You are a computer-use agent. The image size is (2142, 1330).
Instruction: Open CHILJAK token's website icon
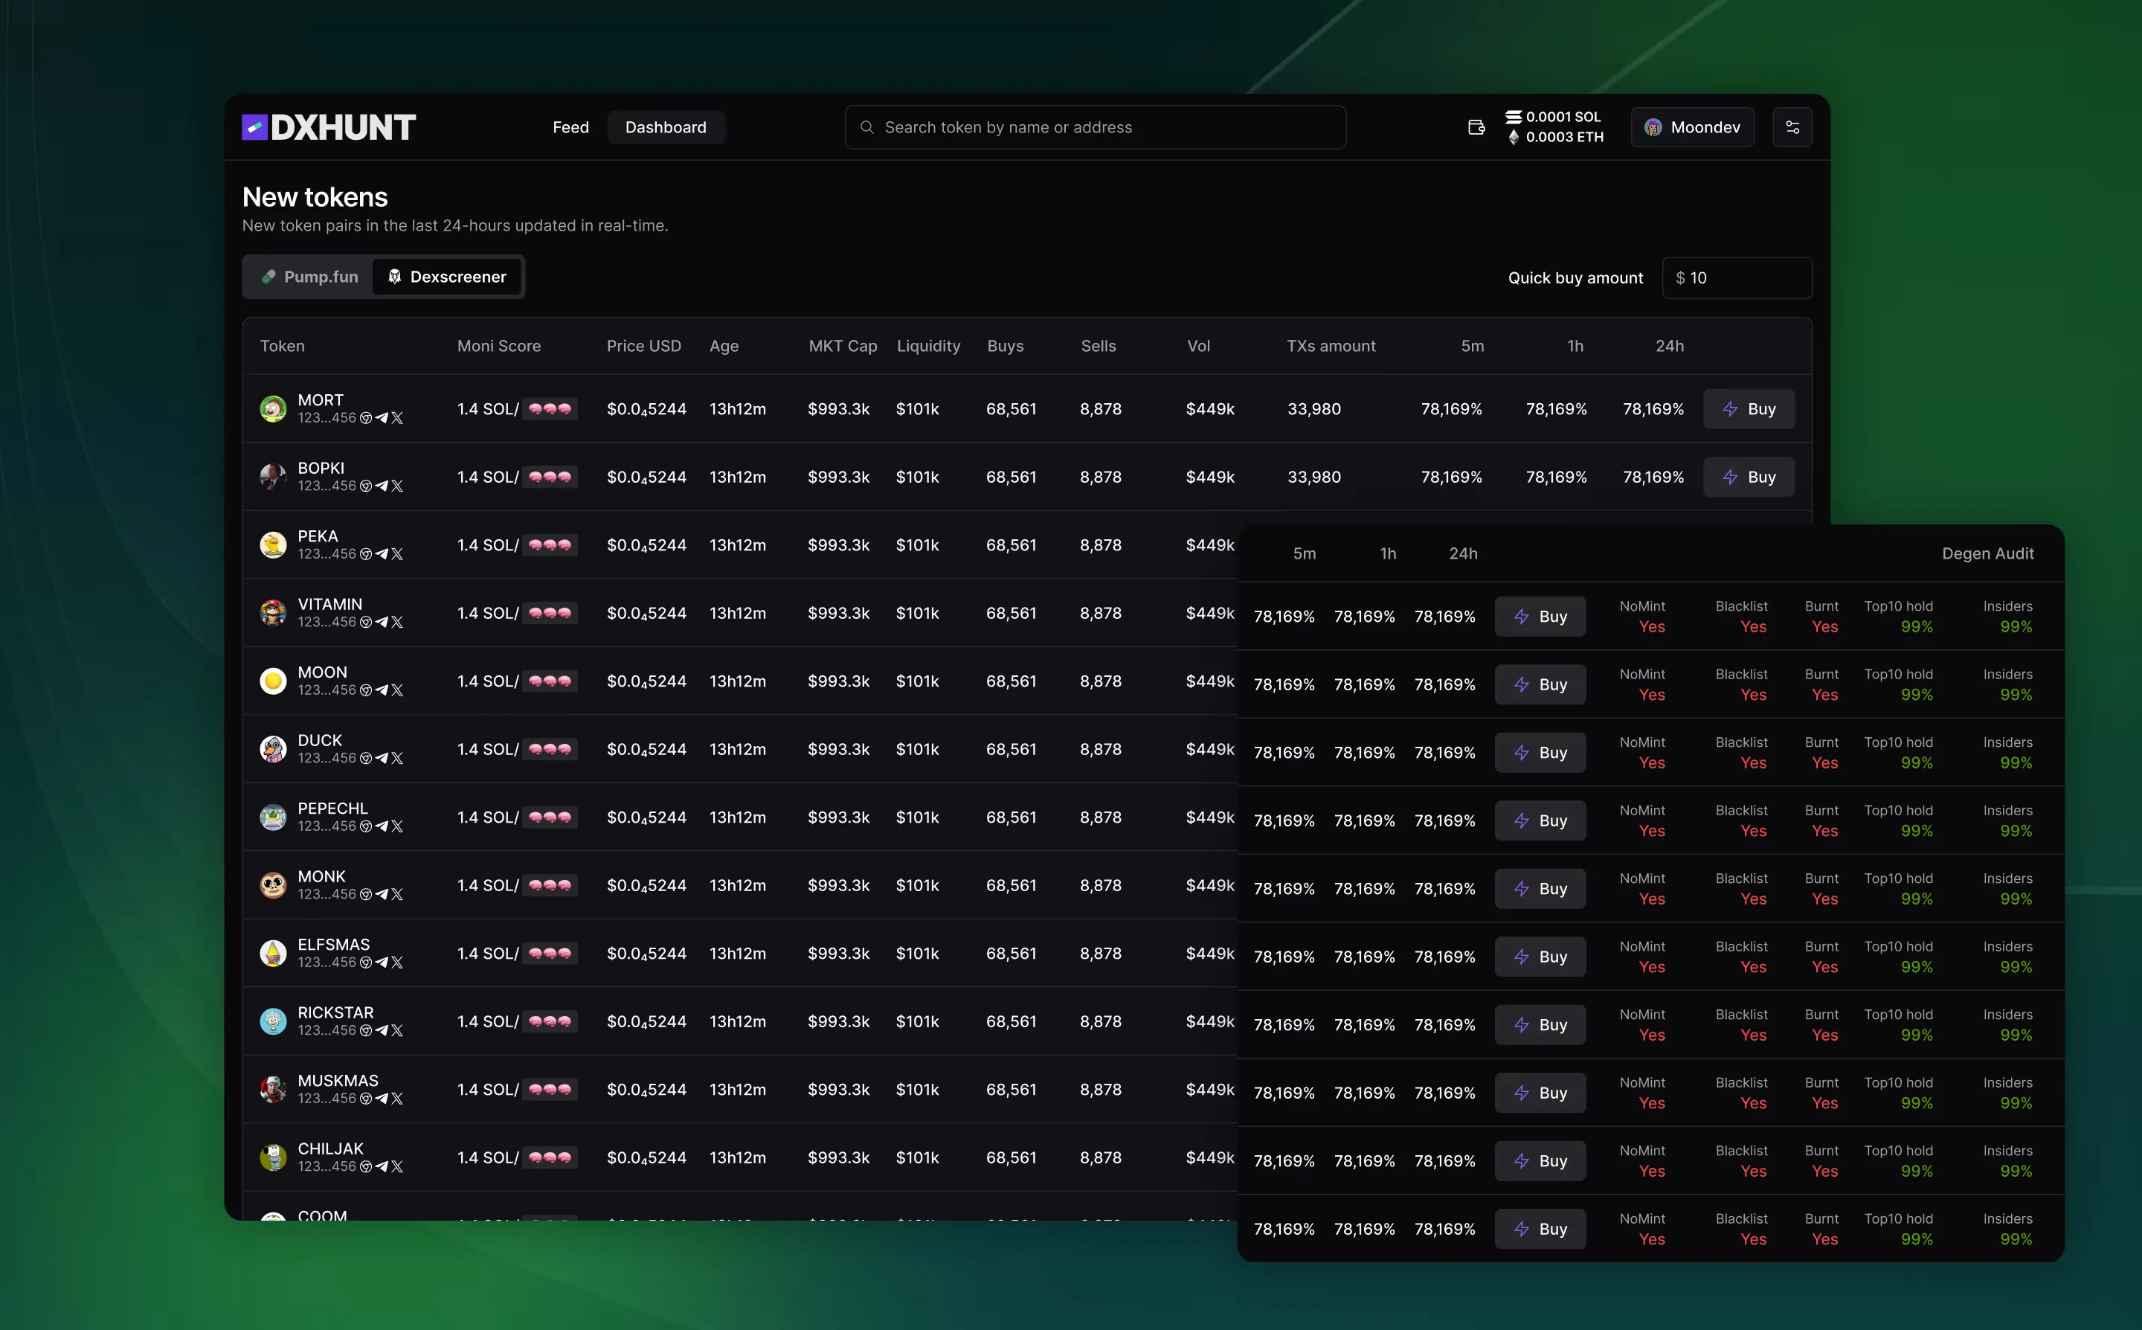tap(366, 1167)
